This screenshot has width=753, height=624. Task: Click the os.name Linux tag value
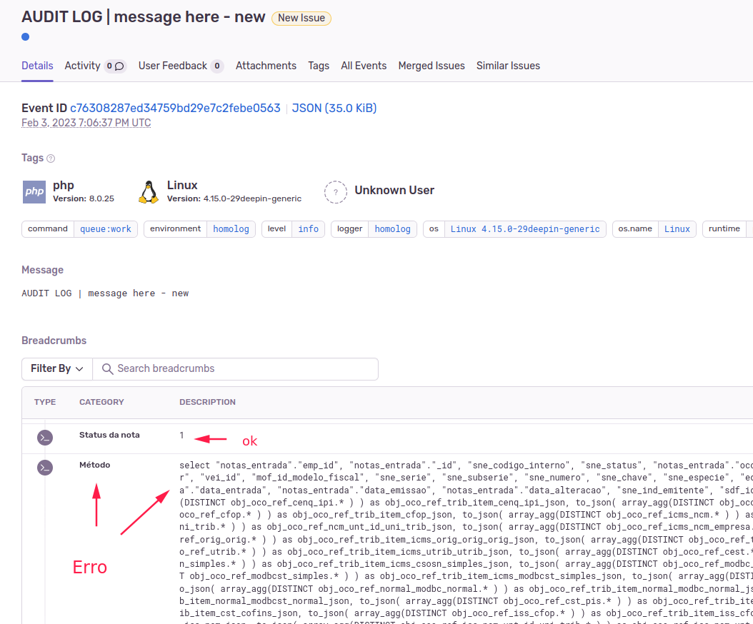(x=677, y=229)
